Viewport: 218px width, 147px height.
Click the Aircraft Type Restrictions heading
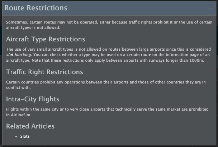point(46,39)
